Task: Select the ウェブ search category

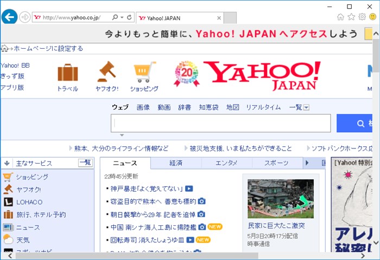Action: coord(120,107)
